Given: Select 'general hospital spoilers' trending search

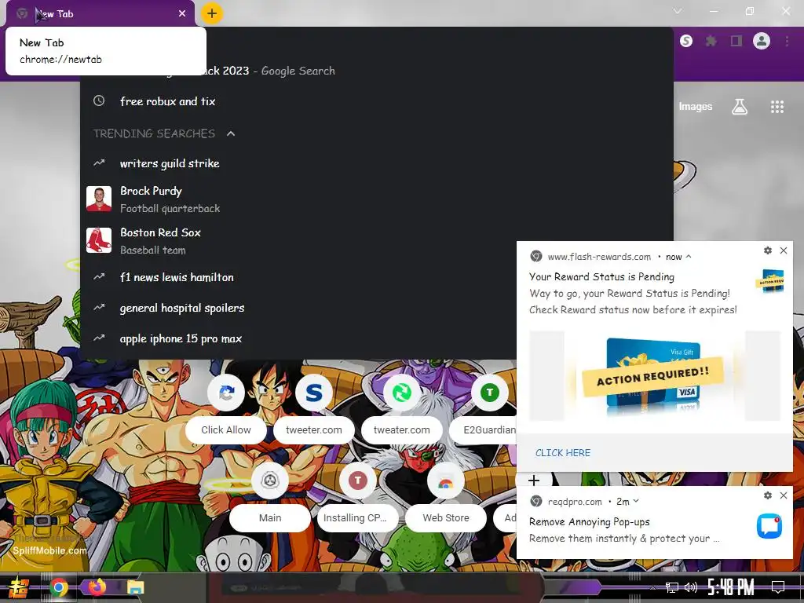Looking at the screenshot, I should click(298, 308).
